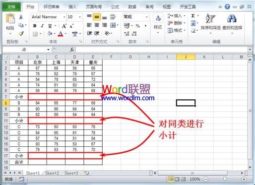Toggle italic formatting
The image size is (255, 185).
coord(42,26)
